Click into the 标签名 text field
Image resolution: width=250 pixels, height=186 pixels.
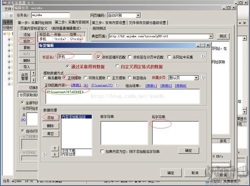tap(74, 57)
